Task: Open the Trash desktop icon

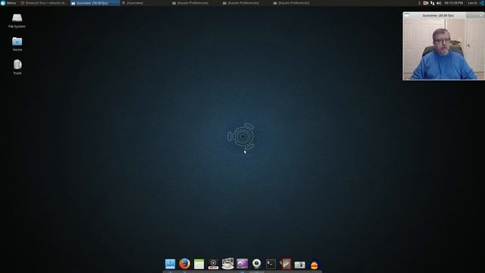Action: point(17,67)
